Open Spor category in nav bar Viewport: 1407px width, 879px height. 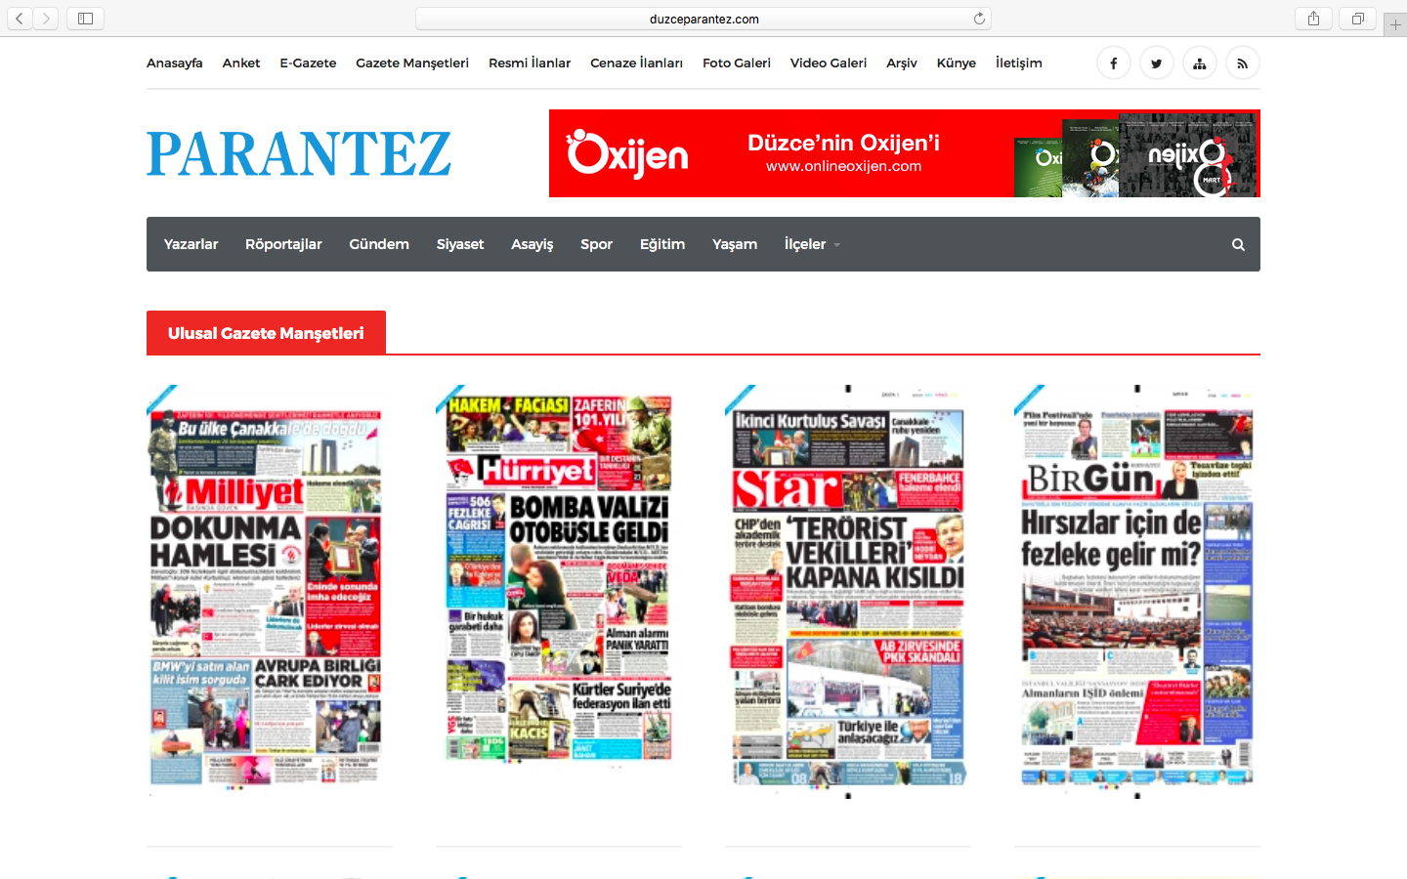click(x=597, y=244)
